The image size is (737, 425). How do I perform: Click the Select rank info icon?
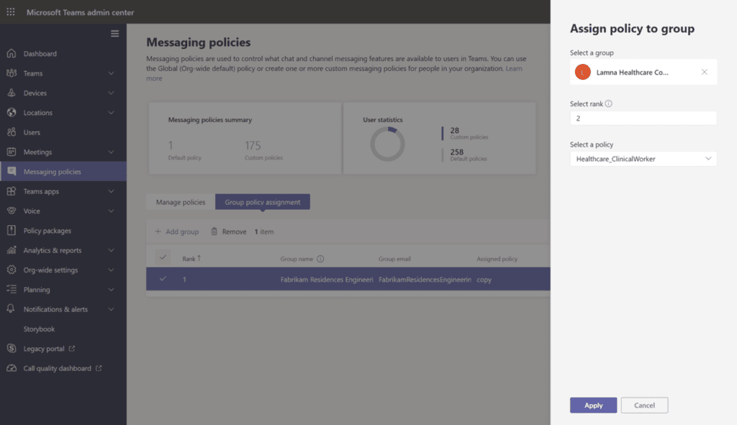pos(609,104)
